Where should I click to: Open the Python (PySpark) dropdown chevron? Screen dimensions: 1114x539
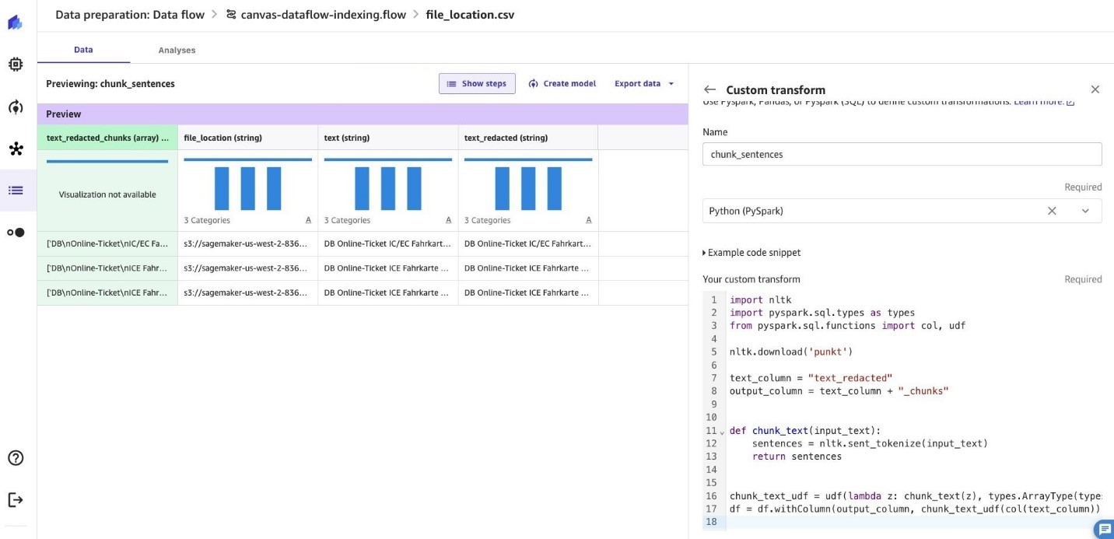pyautogui.click(x=1085, y=211)
